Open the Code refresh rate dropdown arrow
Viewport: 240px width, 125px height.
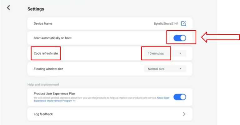click(180, 53)
